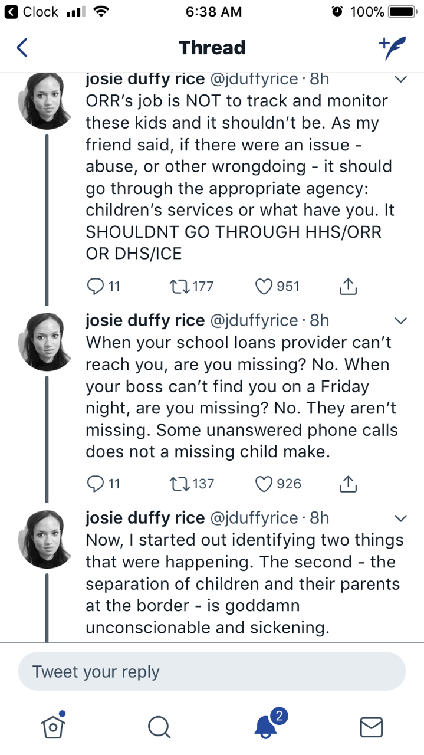Image resolution: width=424 pixels, height=755 pixels.
Task: Go to the Home tab
Action: (x=53, y=726)
